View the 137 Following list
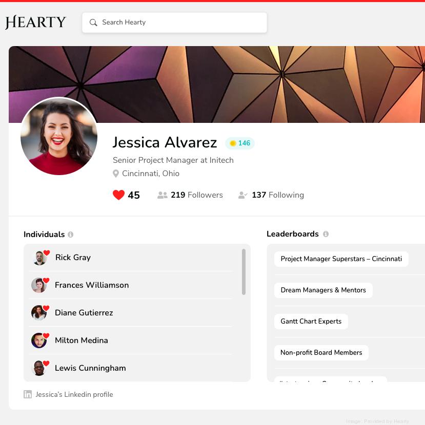The width and height of the screenshot is (425, 425). pos(277,195)
